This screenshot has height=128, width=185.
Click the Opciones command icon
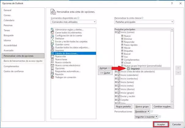(52, 68)
